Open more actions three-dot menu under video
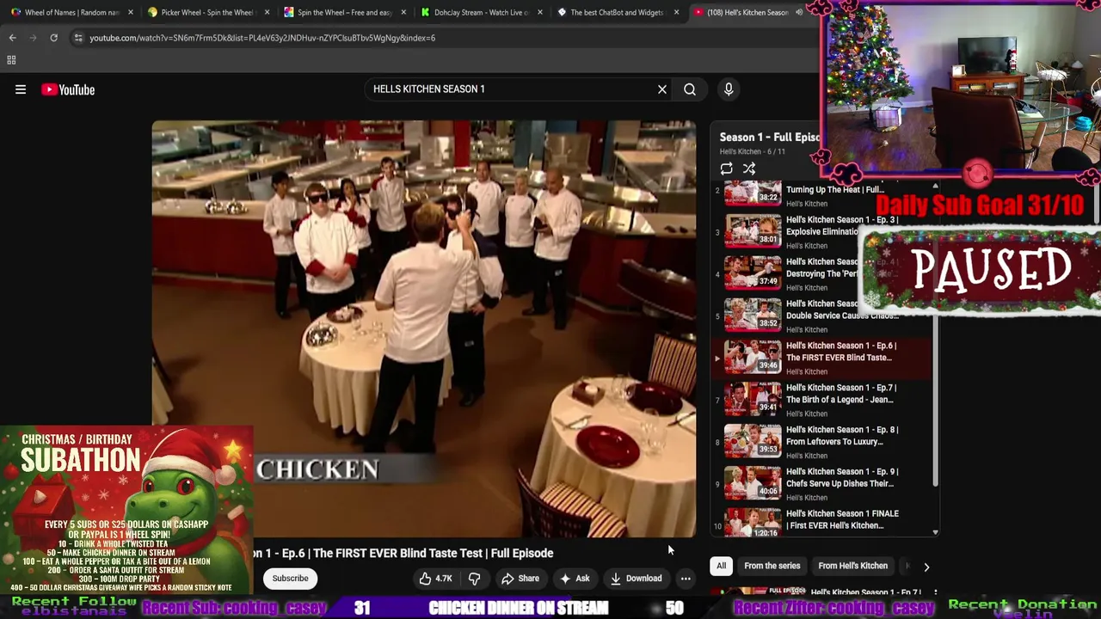This screenshot has width=1101, height=619. click(686, 579)
